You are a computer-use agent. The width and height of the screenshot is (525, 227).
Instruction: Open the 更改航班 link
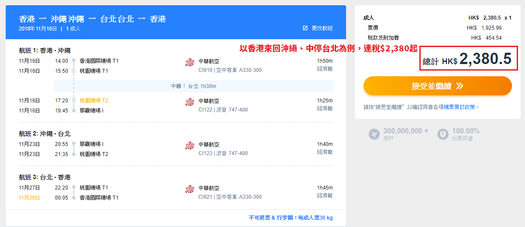(x=322, y=28)
